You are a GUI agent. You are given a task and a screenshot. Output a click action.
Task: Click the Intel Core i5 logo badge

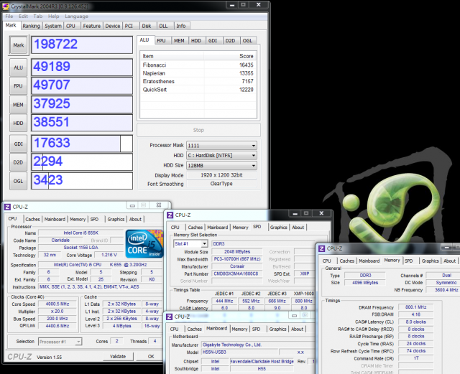[144, 243]
